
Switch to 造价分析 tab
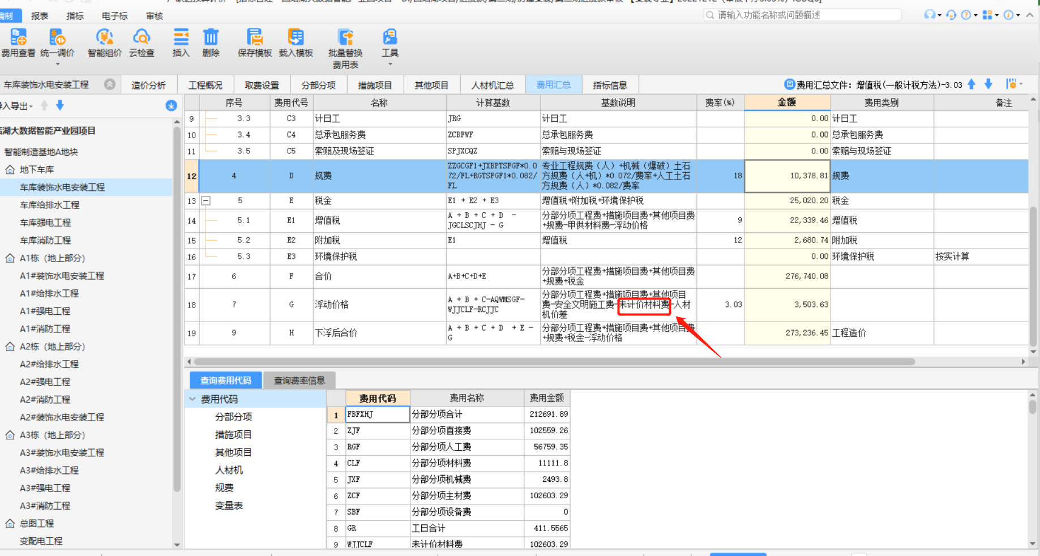148,85
